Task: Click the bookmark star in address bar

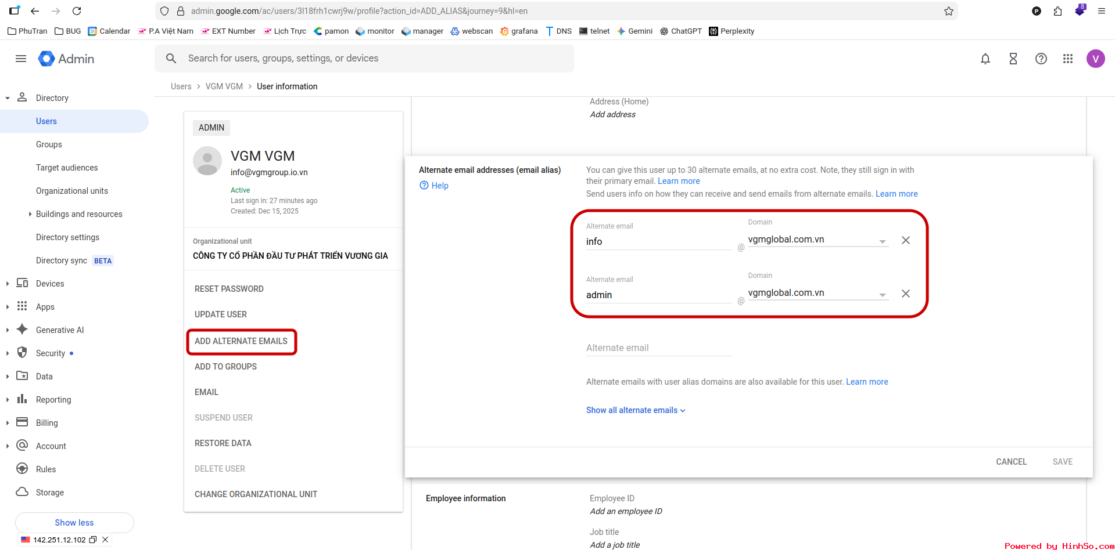Action: click(949, 11)
